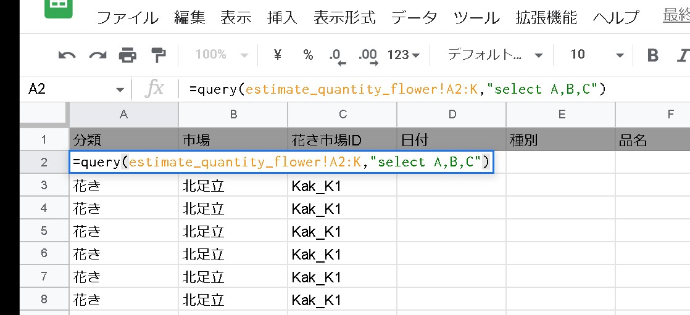Expand the Name box A2 dropdown arrow
This screenshot has width=690, height=315.
(120, 90)
